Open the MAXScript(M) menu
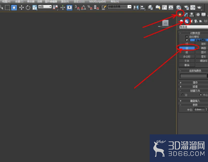208x162 pixels. (x=98, y=2)
